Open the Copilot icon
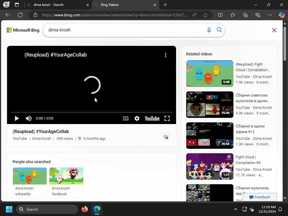 [x=282, y=15]
